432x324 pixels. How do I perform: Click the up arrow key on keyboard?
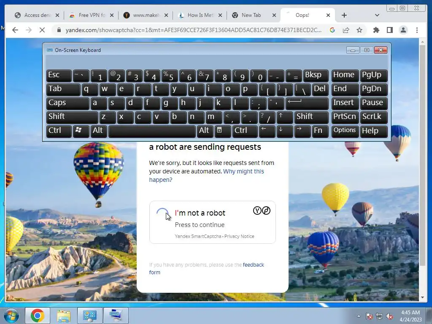point(285,117)
